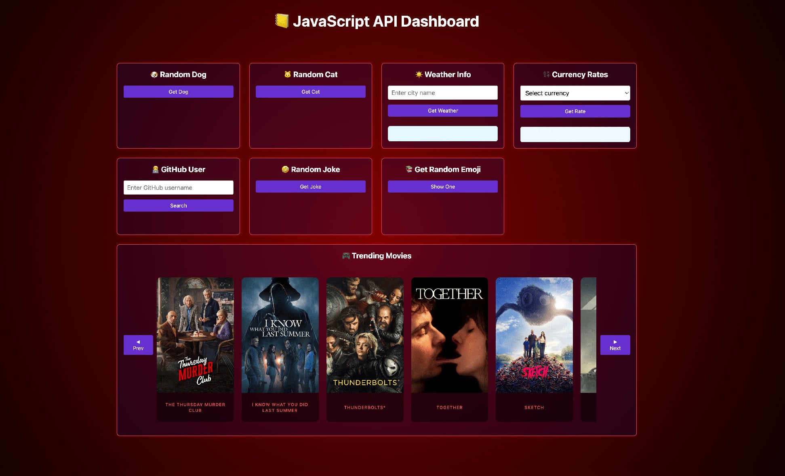
Task: Click the Thunderbolts* movie poster
Action: click(x=365, y=335)
